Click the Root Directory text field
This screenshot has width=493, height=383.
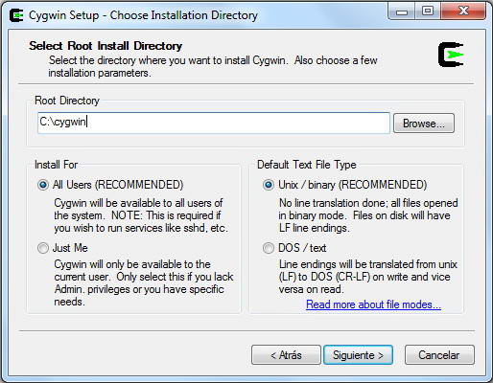[214, 123]
